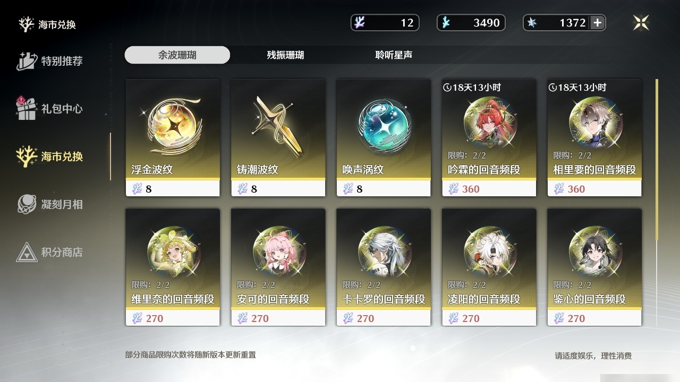Choose the 唤声涡纹 teal orb item
The height and width of the screenshot is (382, 680).
(x=384, y=138)
